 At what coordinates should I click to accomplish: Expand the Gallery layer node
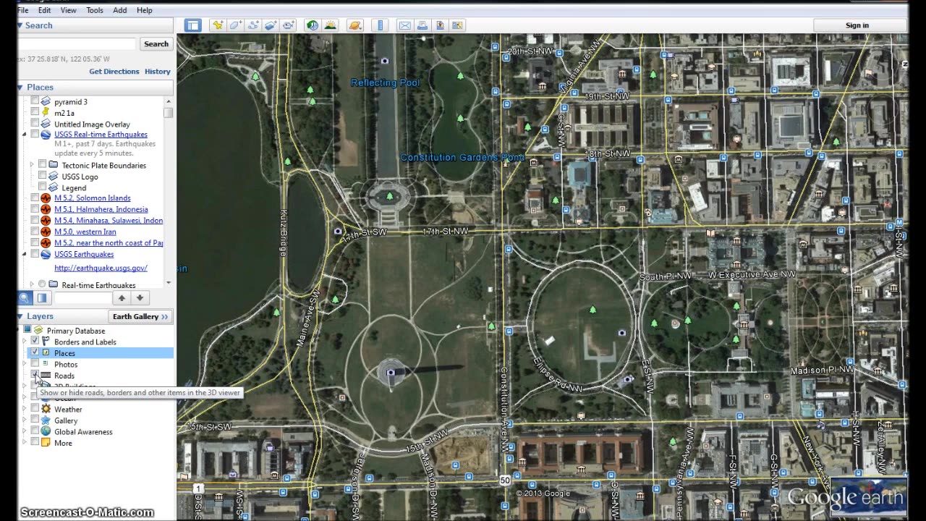25,420
